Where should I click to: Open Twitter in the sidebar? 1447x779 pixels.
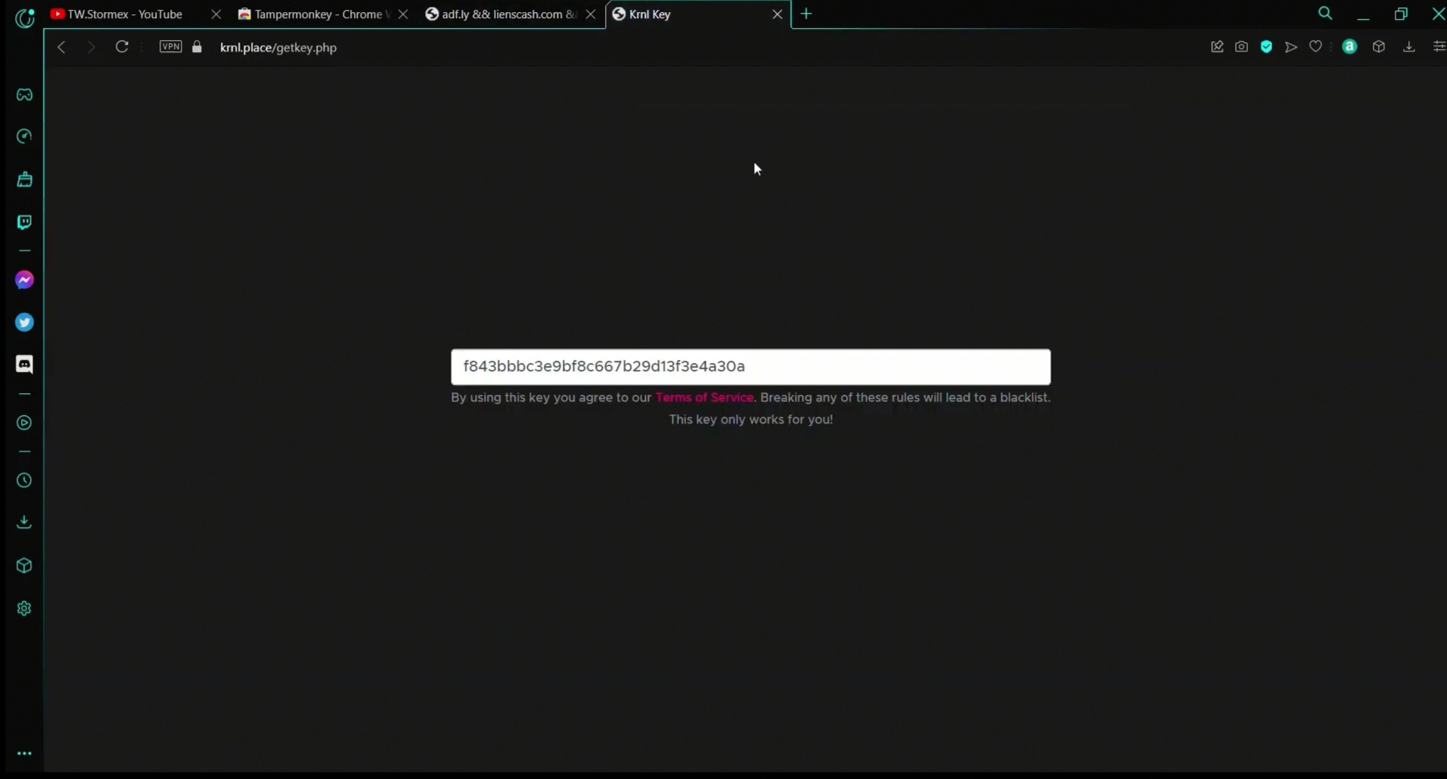click(x=24, y=322)
